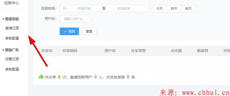
Task: Select the 昨天 quick date button
Action: click(174, 9)
